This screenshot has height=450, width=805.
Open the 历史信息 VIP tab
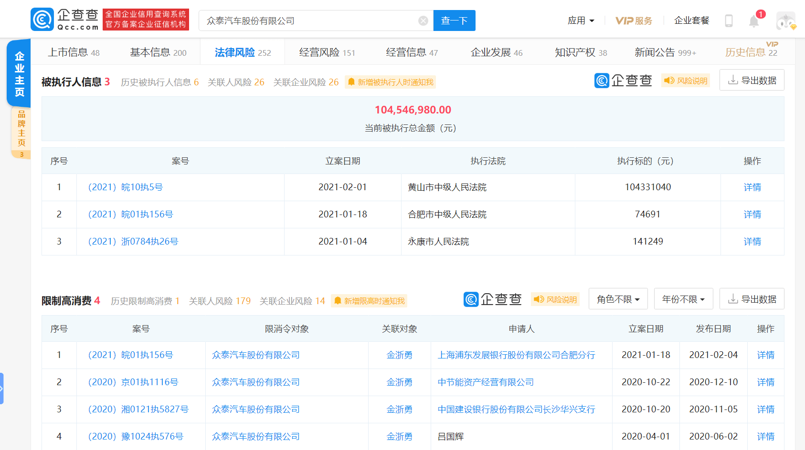751,51
